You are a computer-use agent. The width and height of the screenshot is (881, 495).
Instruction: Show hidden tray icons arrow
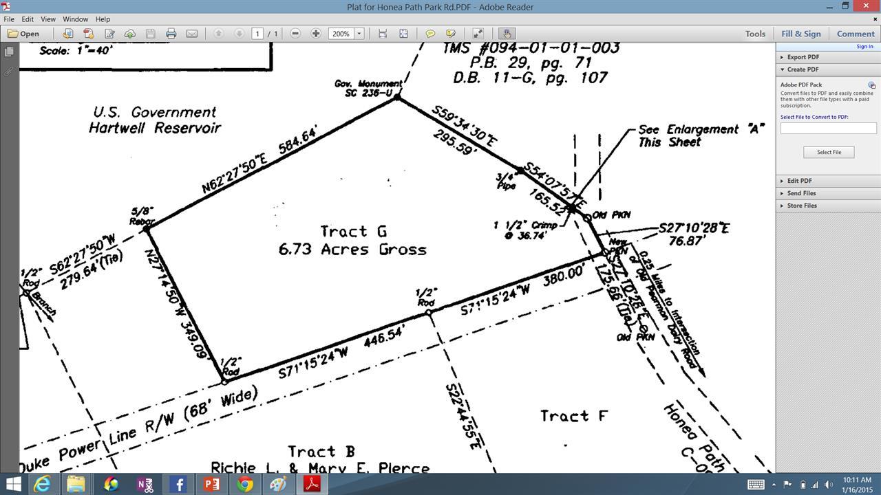click(x=774, y=484)
